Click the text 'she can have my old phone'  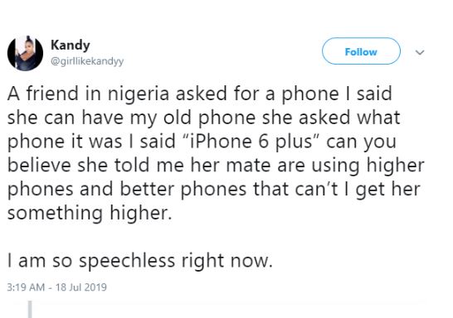point(131,118)
